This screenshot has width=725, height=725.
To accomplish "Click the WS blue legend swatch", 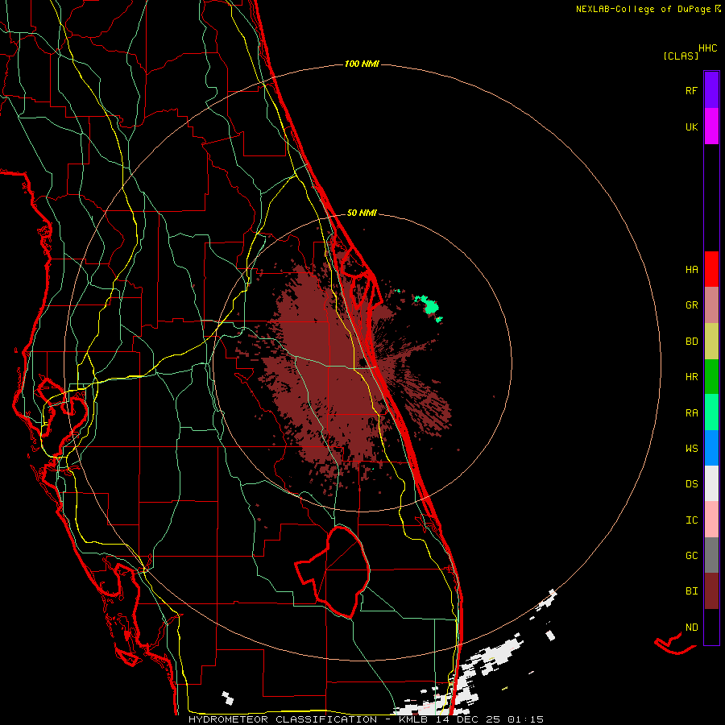I will [711, 448].
